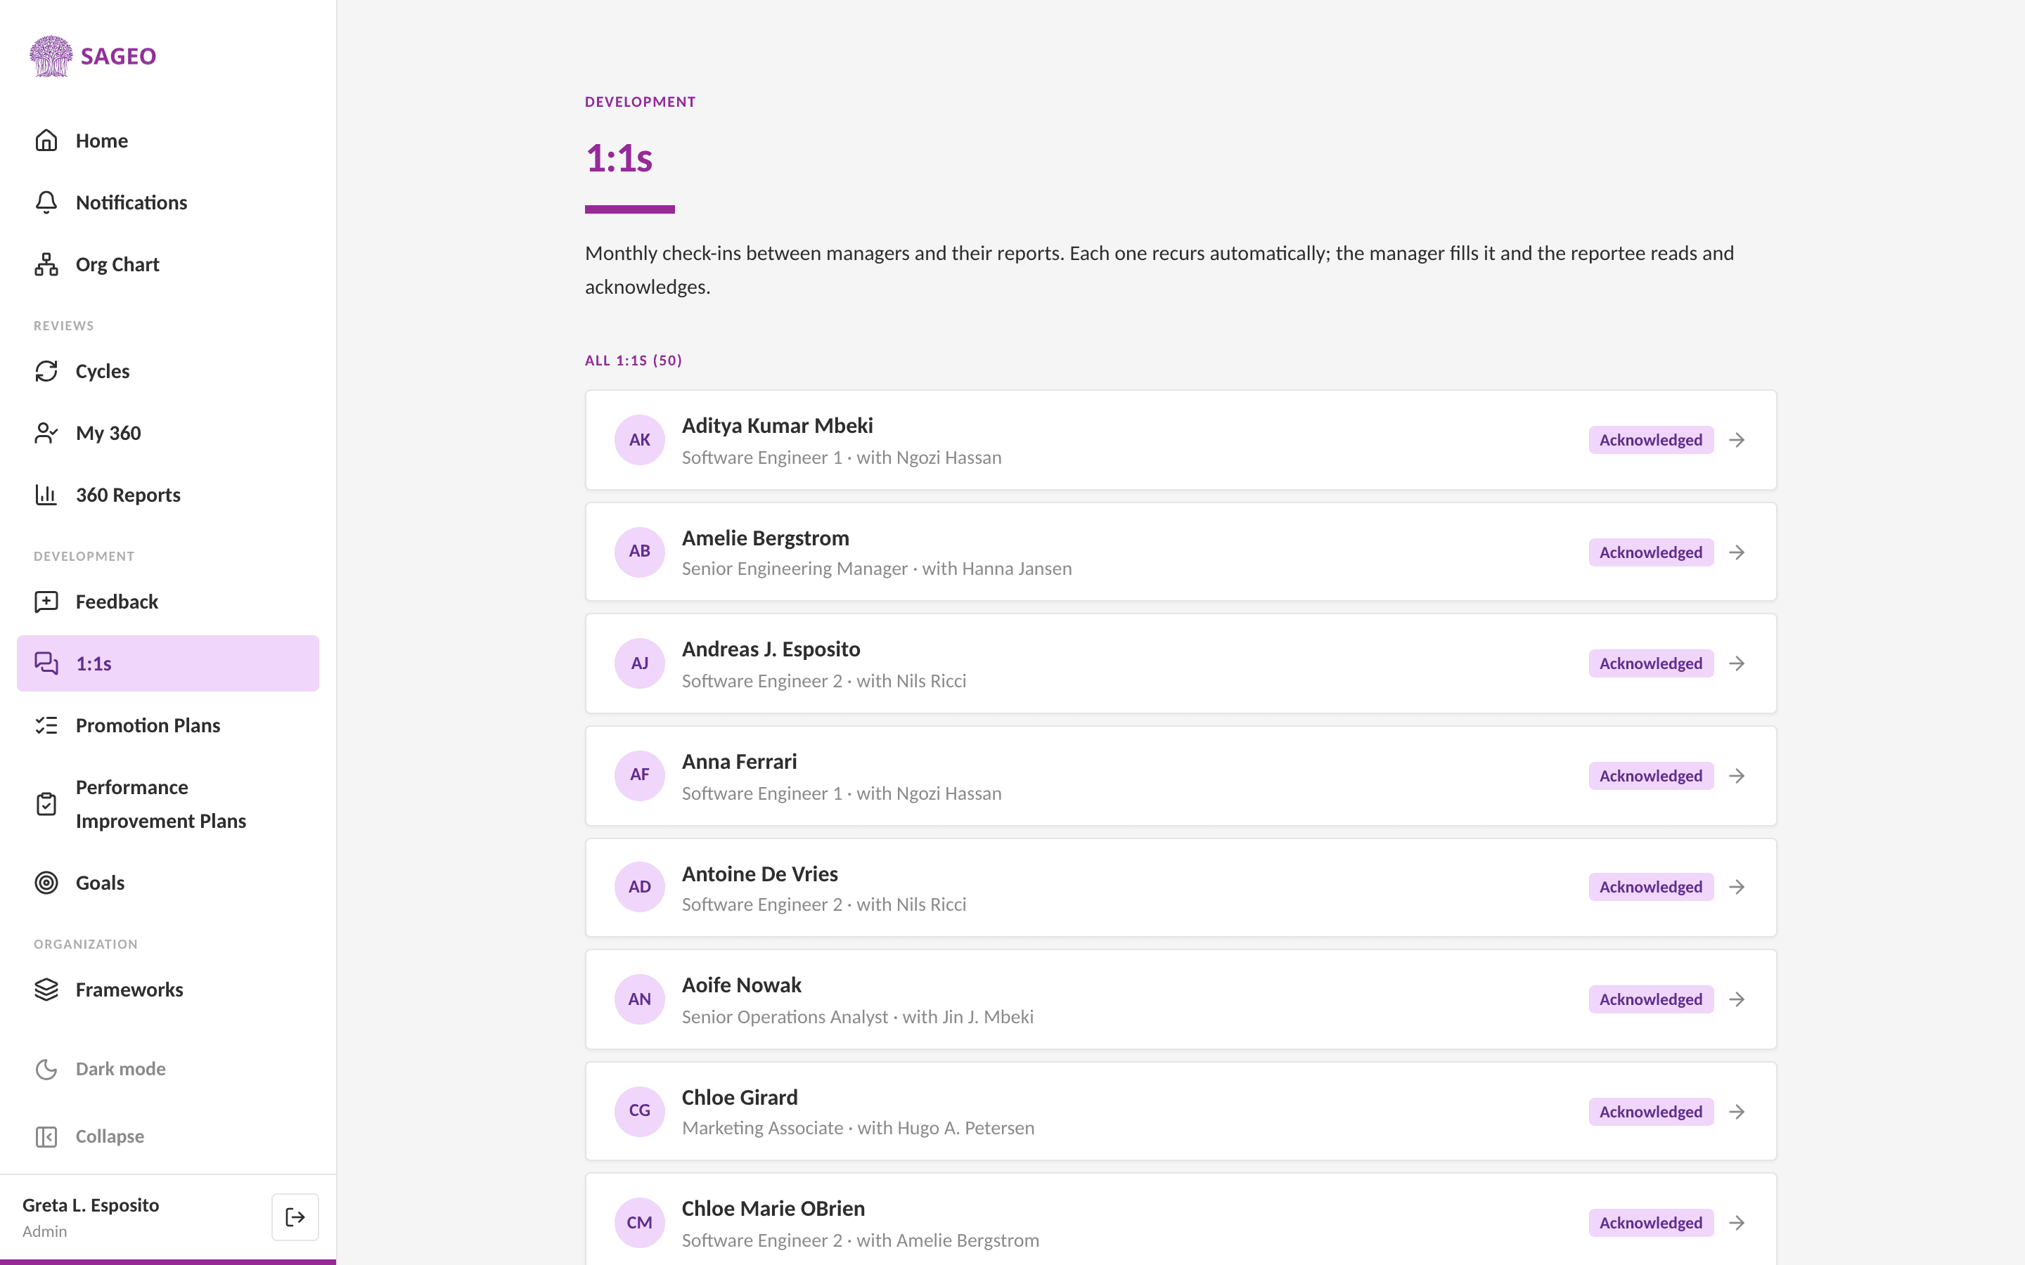Click arrow on Aoife Nowak row
Viewport: 2025px width, 1265px height.
pos(1737,1000)
